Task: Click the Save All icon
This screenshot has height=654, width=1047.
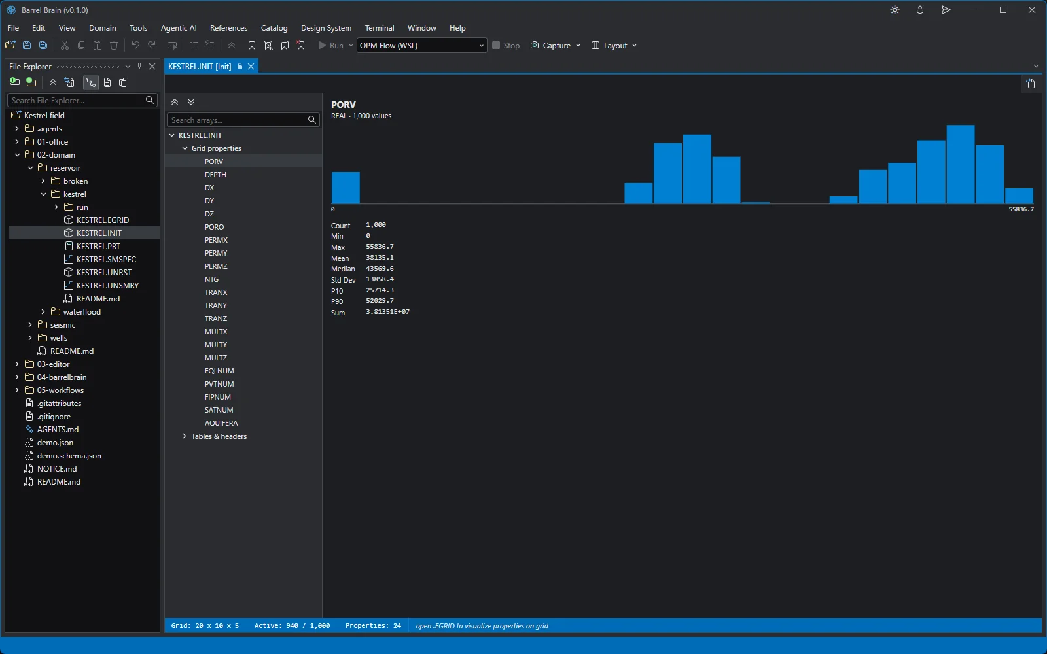Action: pyautogui.click(x=43, y=45)
